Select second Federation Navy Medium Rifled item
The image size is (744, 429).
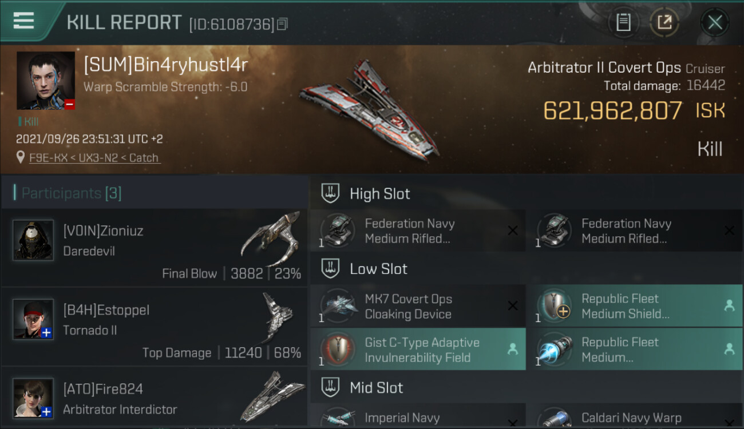click(635, 231)
